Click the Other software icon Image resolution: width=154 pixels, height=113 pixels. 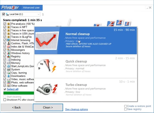[9, 86]
